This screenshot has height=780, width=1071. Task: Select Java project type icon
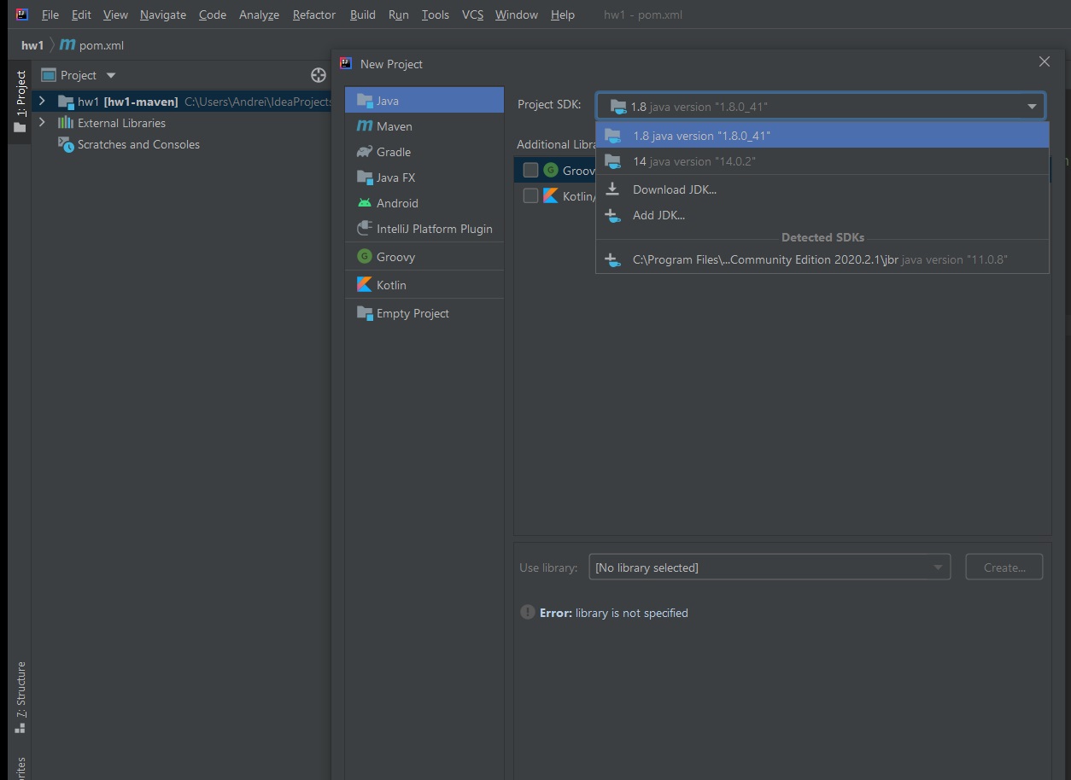[x=365, y=100]
